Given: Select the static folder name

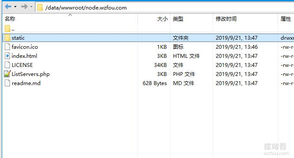Looking at the screenshot, I should pos(18,38).
